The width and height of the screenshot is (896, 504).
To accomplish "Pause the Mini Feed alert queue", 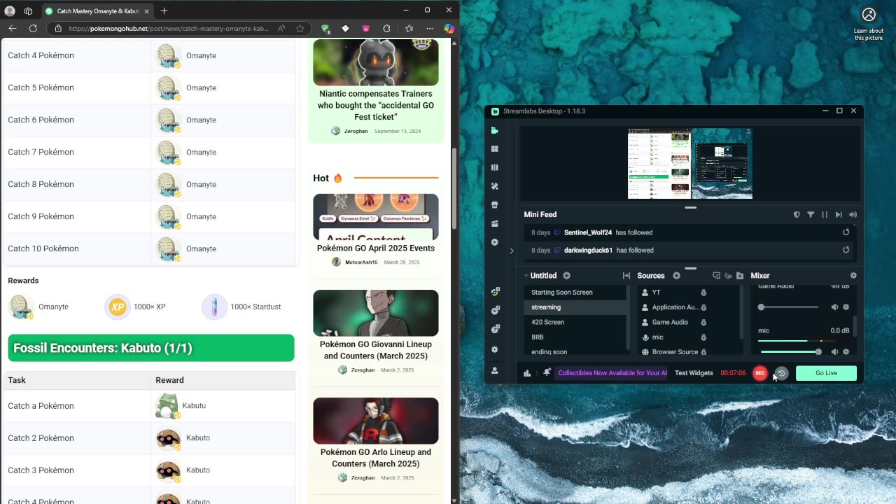I will click(x=825, y=215).
